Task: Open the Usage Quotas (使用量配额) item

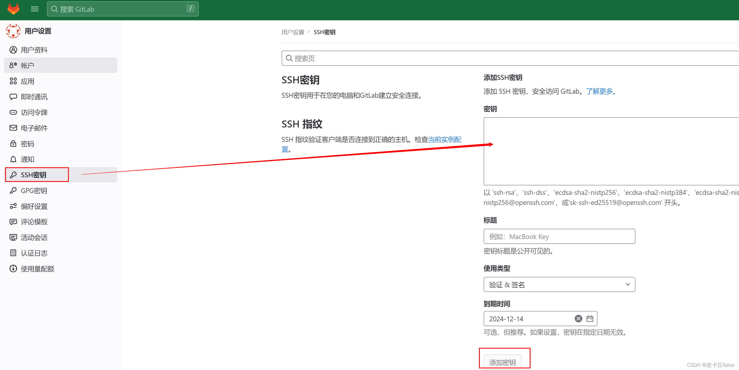Action: (37, 269)
